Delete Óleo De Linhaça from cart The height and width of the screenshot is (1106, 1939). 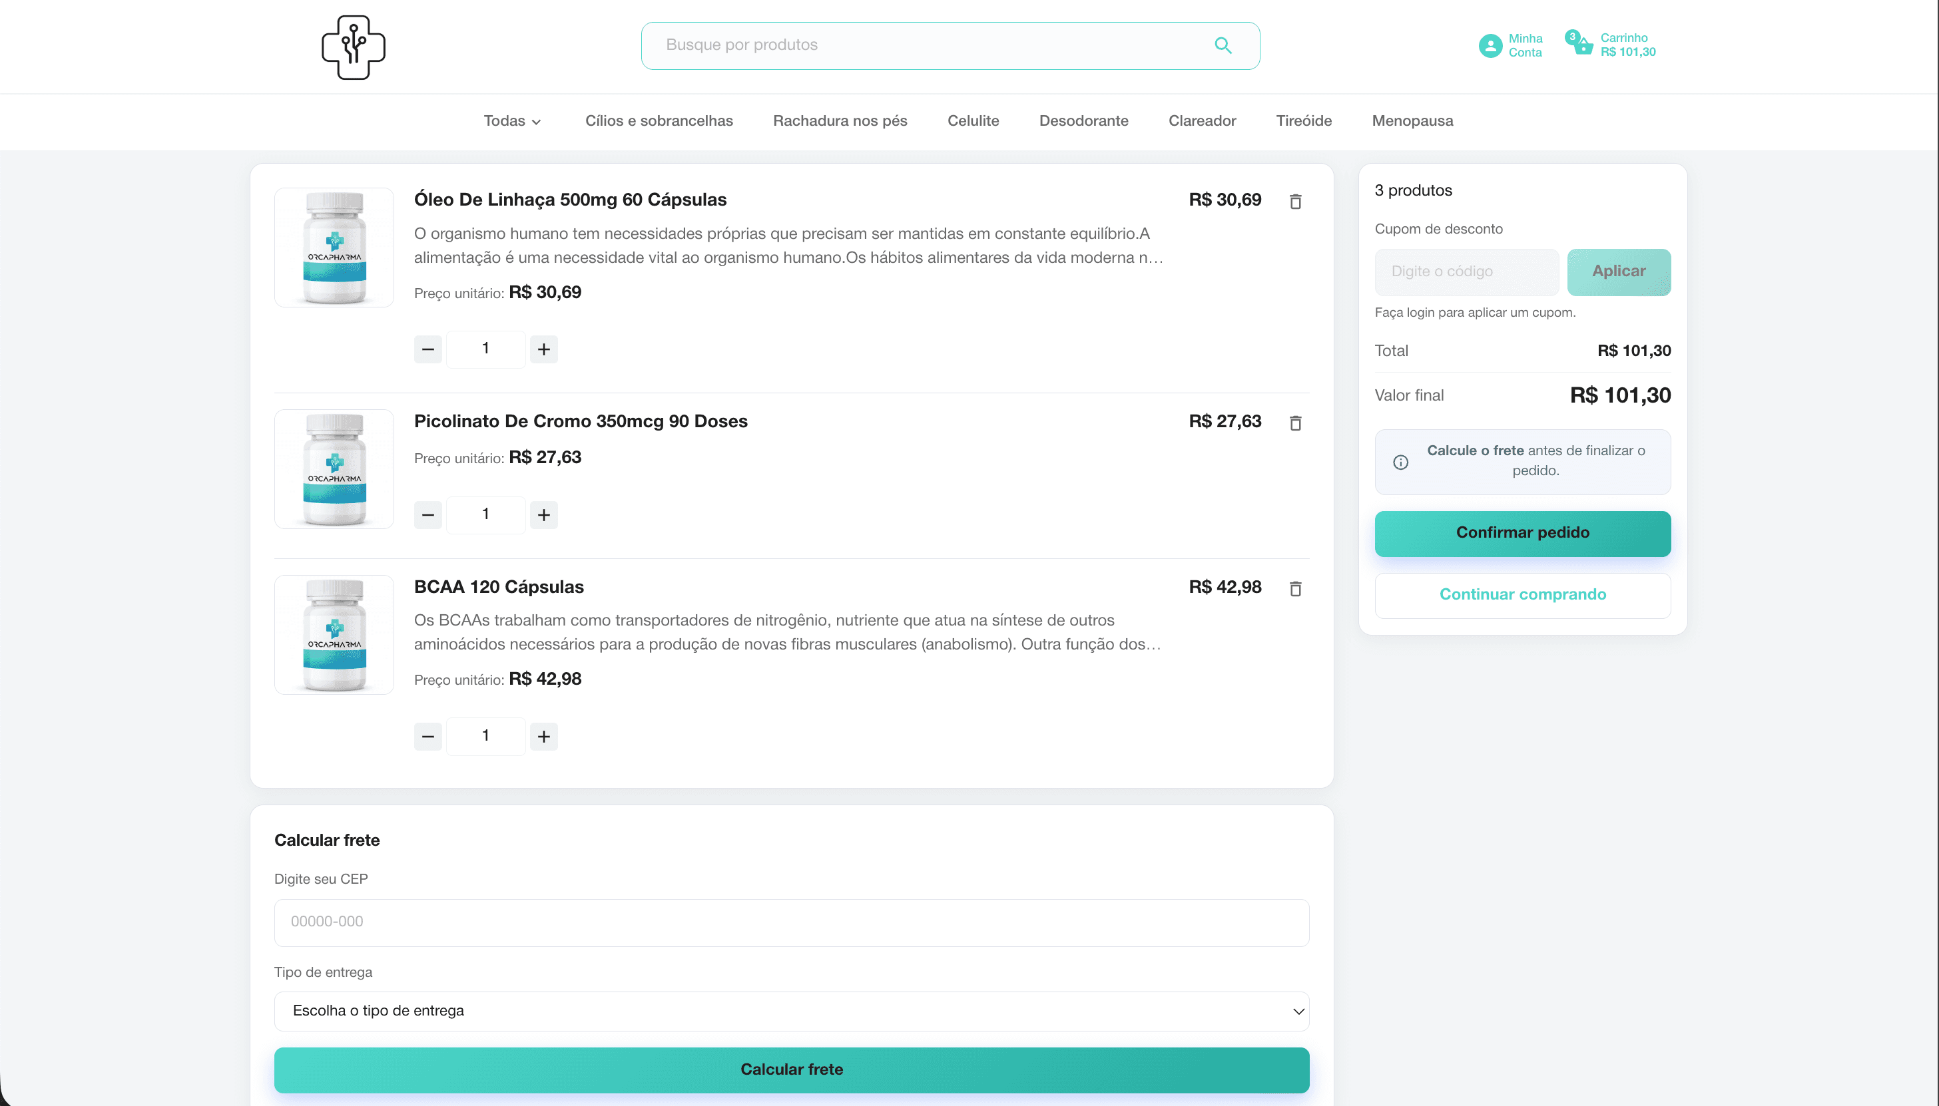(x=1296, y=201)
